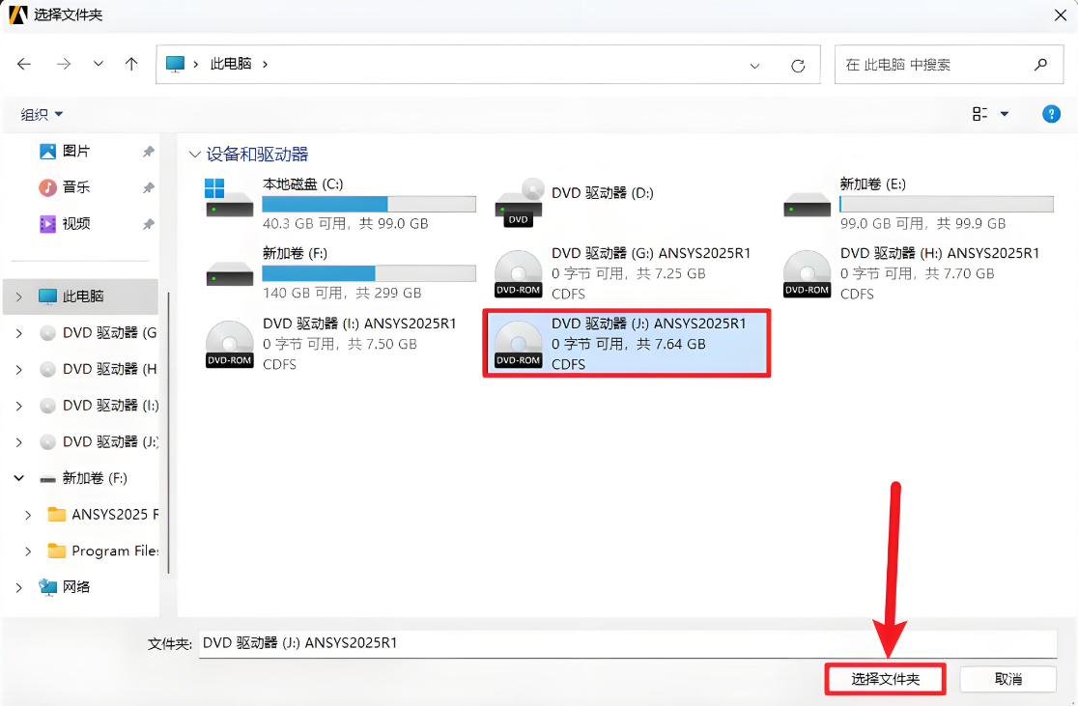Click "40.3 GB 可用，共 99.0 GB" text
Image resolution: width=1078 pixels, height=706 pixels.
click(345, 223)
